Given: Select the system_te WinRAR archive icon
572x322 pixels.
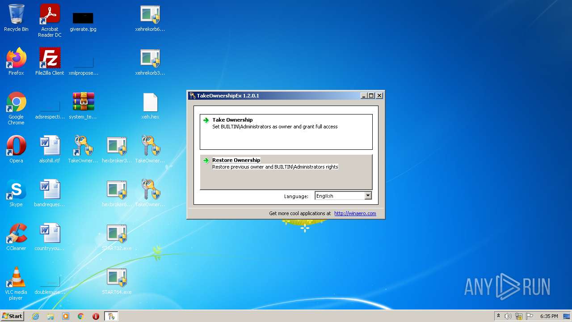Looking at the screenshot, I should 83,106.
